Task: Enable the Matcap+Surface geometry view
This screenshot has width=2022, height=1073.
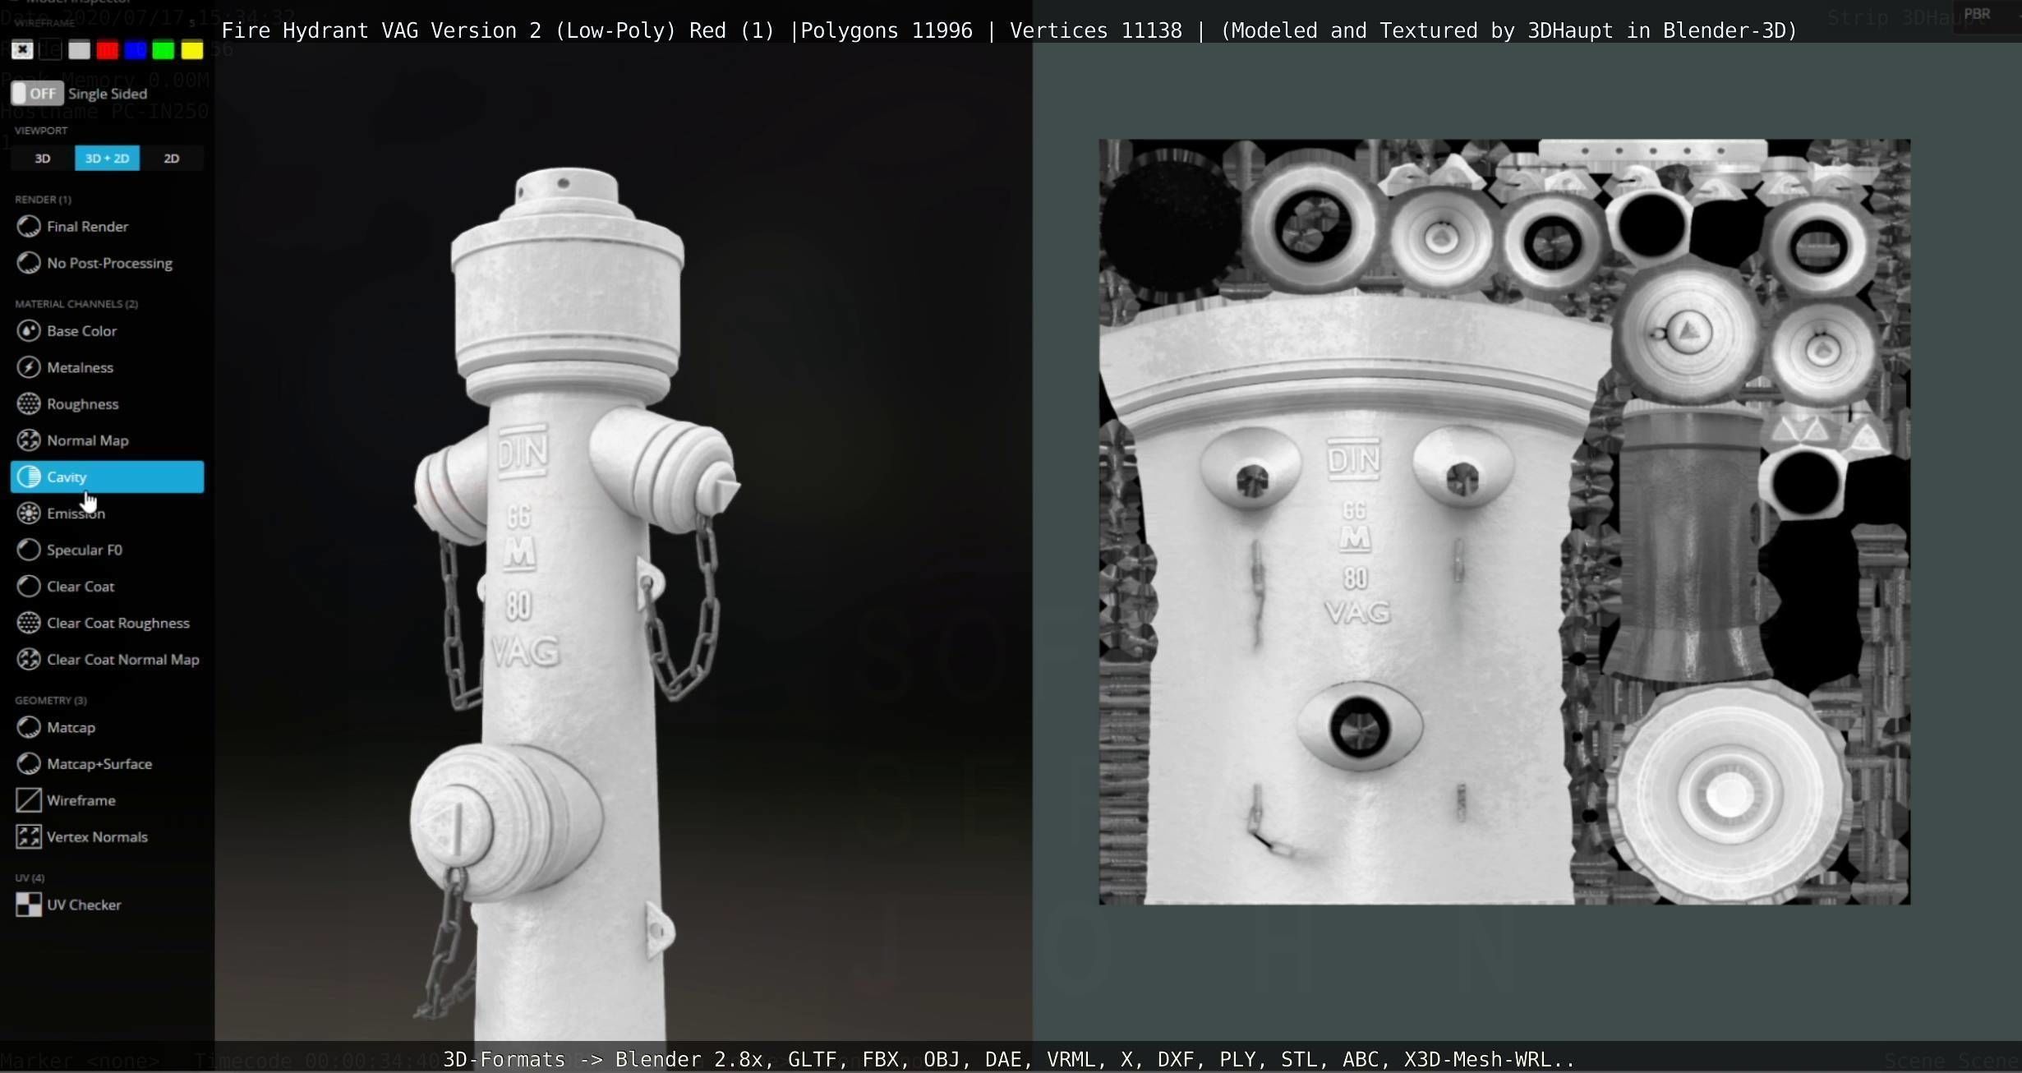Action: 84,764
